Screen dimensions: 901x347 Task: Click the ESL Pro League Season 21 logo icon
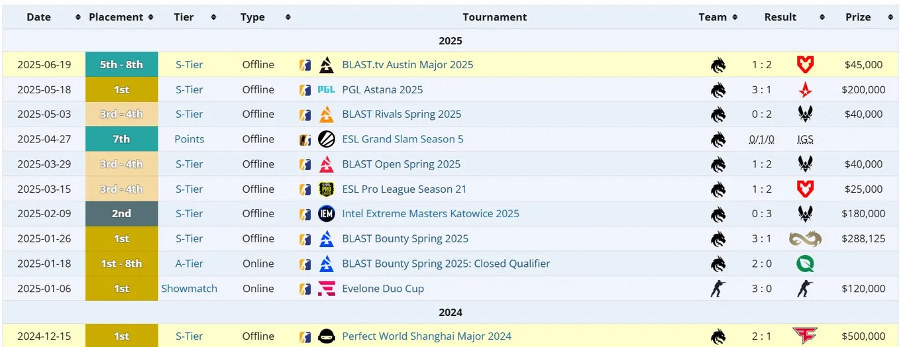pos(326,189)
